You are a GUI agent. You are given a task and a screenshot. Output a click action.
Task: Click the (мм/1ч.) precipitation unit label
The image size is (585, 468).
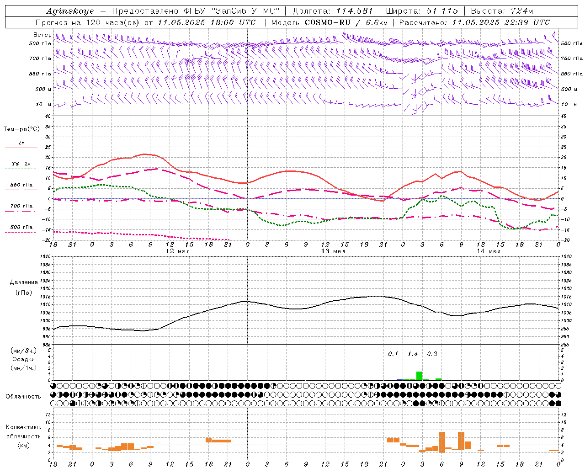23,368
